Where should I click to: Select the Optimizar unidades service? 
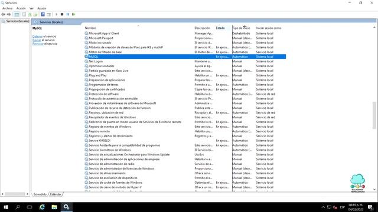[102, 66]
